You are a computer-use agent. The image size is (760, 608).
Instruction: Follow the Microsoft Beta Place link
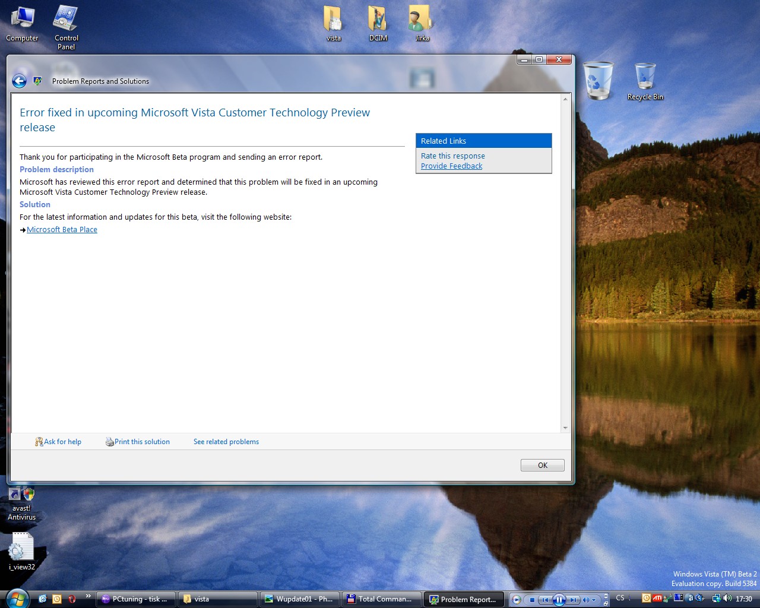tap(62, 229)
